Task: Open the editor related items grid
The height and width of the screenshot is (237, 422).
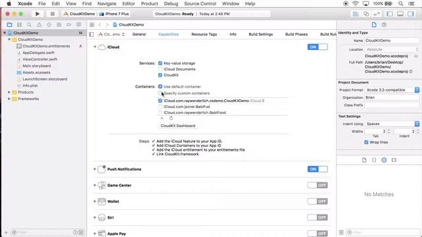Action: point(92,25)
